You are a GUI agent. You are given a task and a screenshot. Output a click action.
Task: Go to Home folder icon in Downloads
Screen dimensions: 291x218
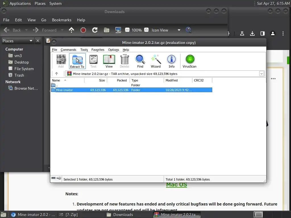click(107, 30)
